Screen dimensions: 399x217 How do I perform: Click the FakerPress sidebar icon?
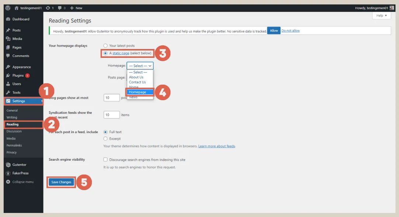7,173
